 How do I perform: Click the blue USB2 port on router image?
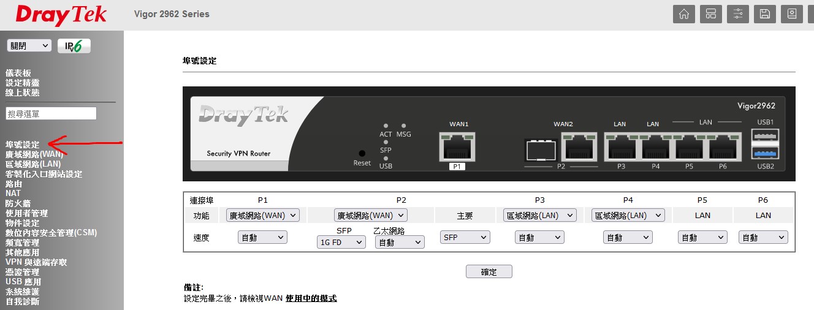pos(764,154)
